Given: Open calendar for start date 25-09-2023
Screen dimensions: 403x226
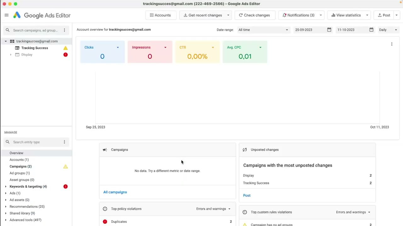Looking at the screenshot, I should tap(329, 30).
